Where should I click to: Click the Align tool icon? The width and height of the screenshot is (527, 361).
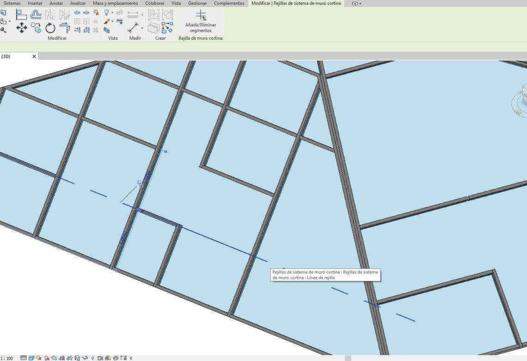coord(21,15)
